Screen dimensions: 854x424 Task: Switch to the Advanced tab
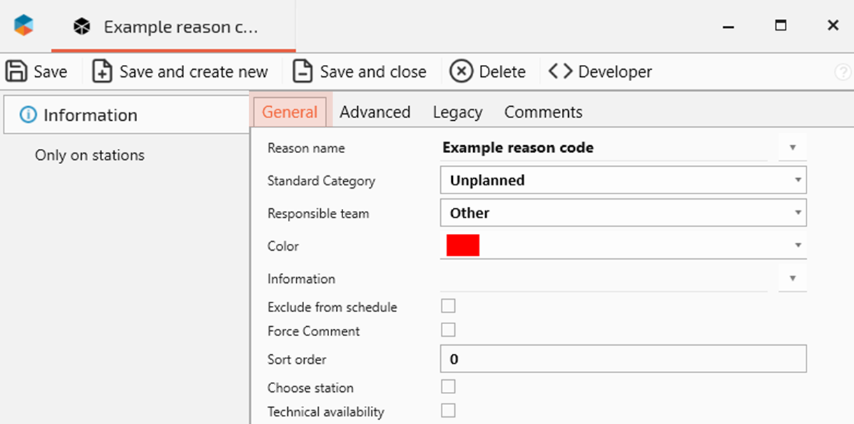click(x=375, y=112)
